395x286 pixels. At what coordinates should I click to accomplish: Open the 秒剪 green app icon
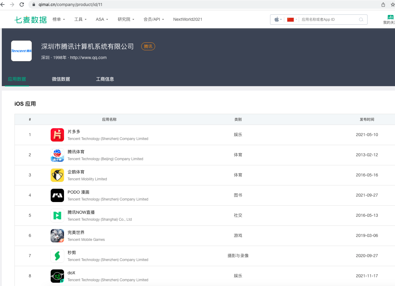click(57, 256)
